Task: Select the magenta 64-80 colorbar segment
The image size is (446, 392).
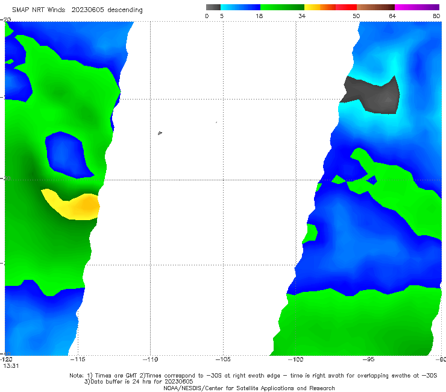Action: [417, 7]
